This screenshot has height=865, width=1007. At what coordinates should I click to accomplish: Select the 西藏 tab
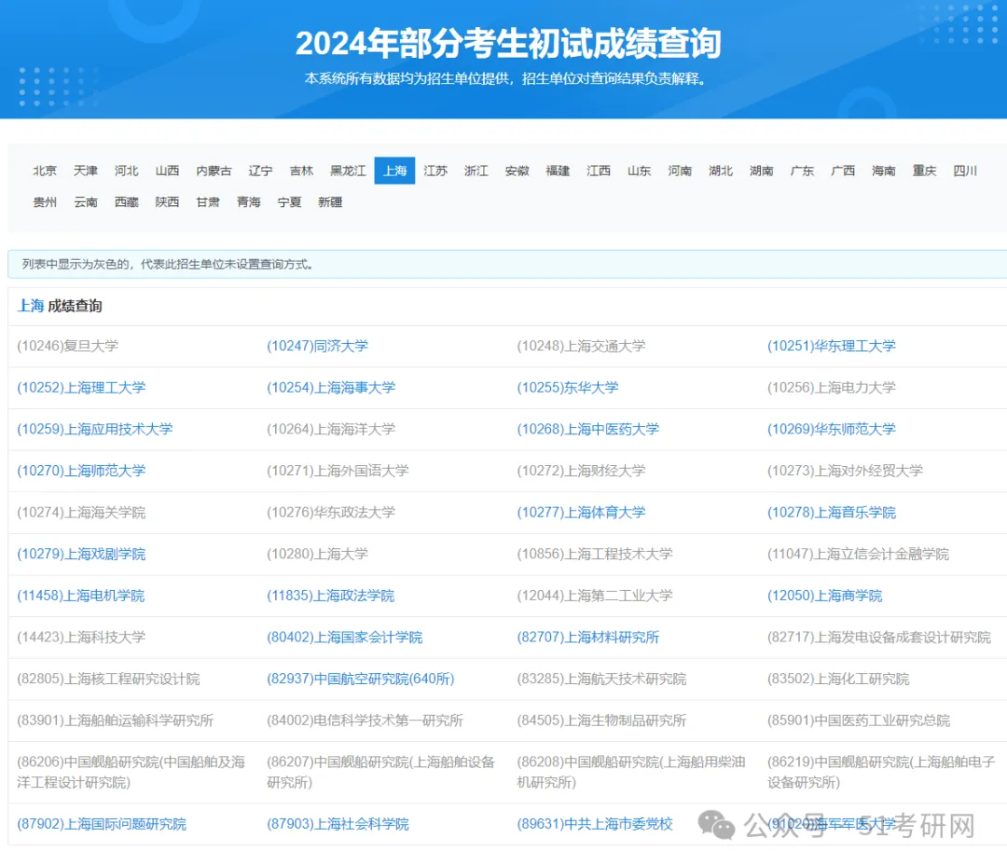coord(127,202)
